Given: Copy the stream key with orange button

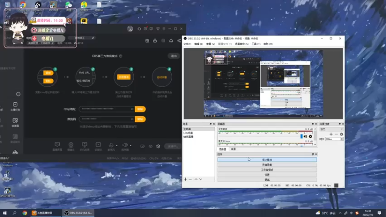Looking at the screenshot, I should click(140, 119).
